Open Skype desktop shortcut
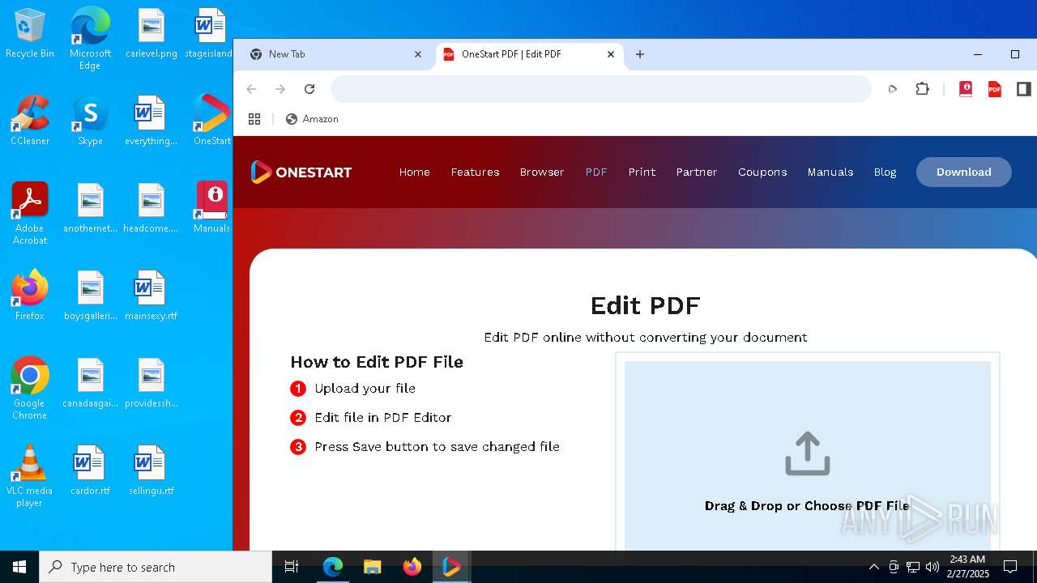Image resolution: width=1037 pixels, height=583 pixels. [x=90, y=121]
